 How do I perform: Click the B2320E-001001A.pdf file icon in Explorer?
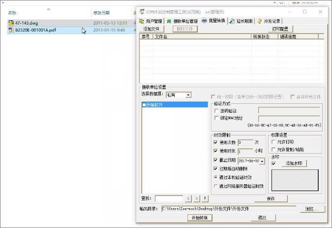pos(11,30)
